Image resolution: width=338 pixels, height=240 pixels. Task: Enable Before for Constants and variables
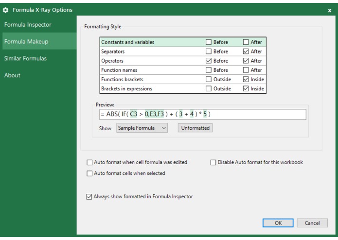[209, 42]
